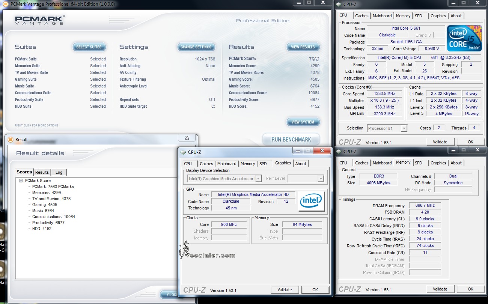This screenshot has height=304, width=488.
Task: Select the 'Gaming: 4505' tree row
Action: pos(45,205)
